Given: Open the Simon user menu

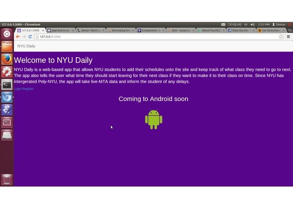Looking at the screenshot, I should point(279,24).
